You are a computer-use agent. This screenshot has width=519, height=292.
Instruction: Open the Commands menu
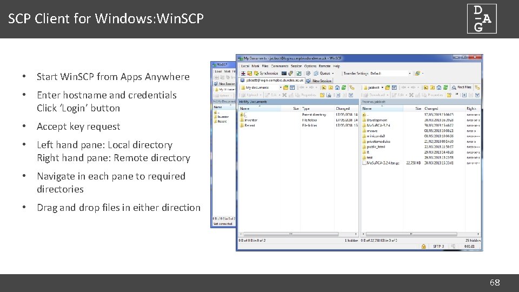click(280, 66)
